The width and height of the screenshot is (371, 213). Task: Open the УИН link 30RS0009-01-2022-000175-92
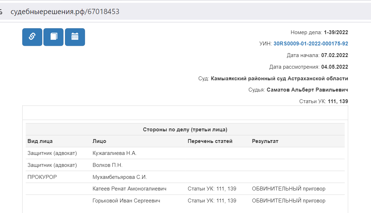[x=311, y=44]
